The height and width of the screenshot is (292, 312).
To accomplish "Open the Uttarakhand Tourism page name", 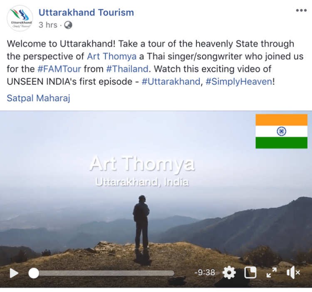I will pos(86,13).
